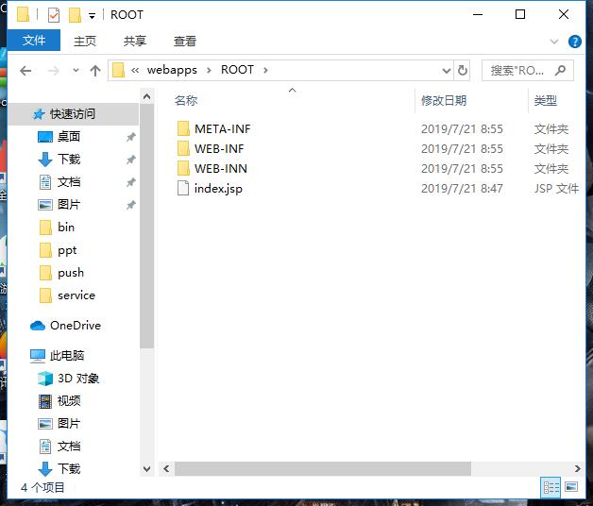Click navigation pane scroll down arrow

coord(146,469)
